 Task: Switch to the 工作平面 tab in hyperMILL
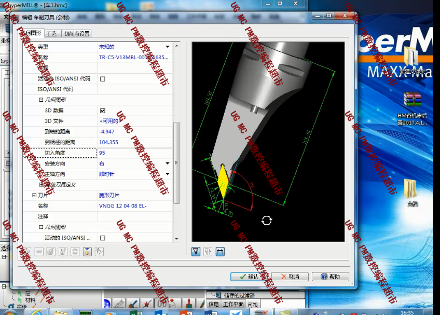[x=233, y=304]
